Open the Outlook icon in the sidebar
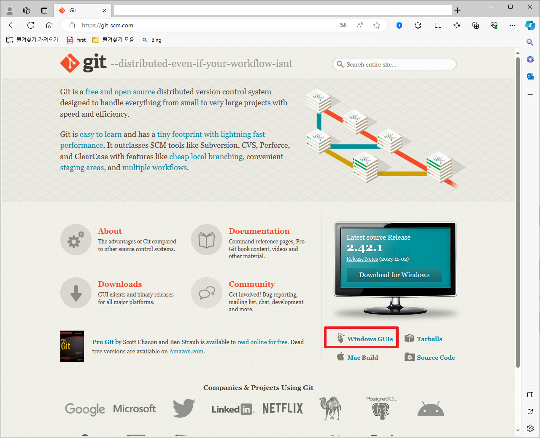Viewport: 540px width, 438px height. point(530,76)
